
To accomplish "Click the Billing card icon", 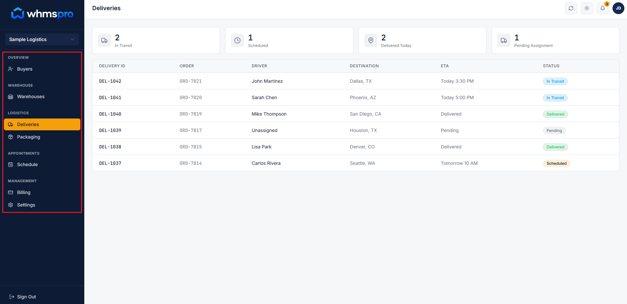I will click(x=11, y=192).
